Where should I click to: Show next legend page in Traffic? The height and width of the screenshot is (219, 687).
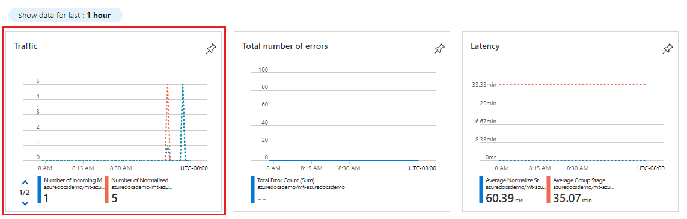25,203
